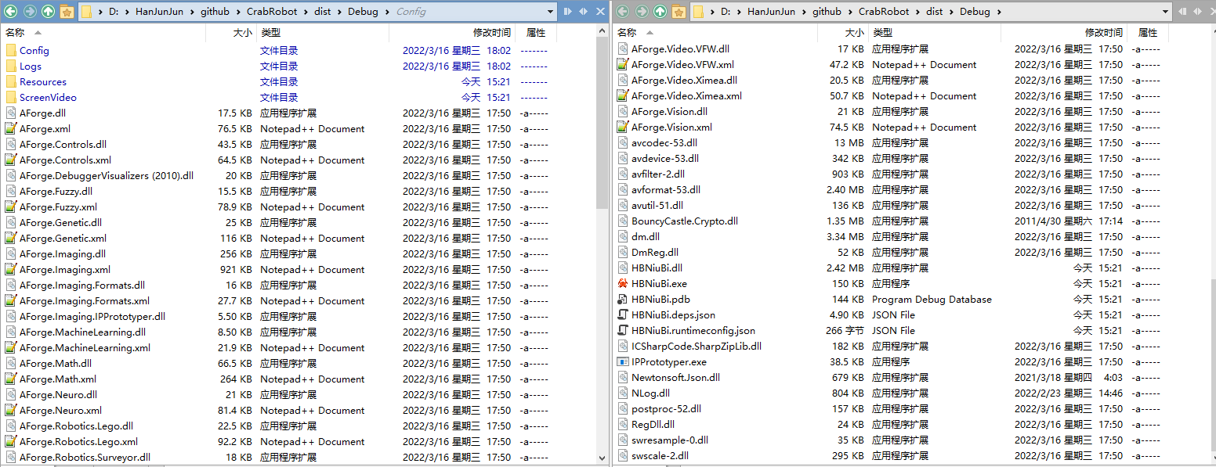Viewport: 1216px width, 467px height.
Task: Click the AForge.Vision.xml file icon
Action: [623, 127]
